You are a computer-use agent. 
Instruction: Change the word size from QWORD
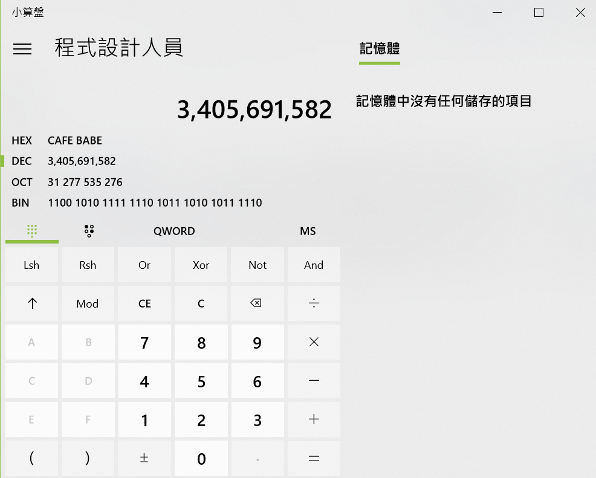pos(174,231)
